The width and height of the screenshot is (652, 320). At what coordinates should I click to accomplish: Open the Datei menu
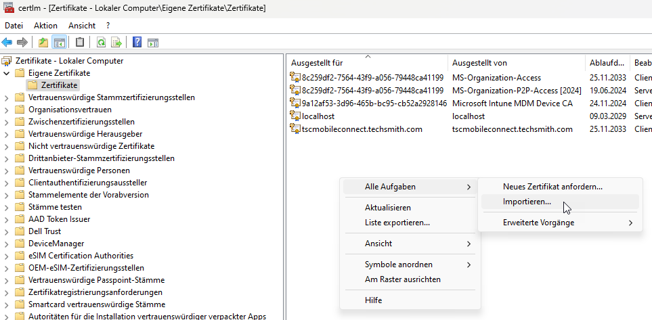click(x=14, y=25)
